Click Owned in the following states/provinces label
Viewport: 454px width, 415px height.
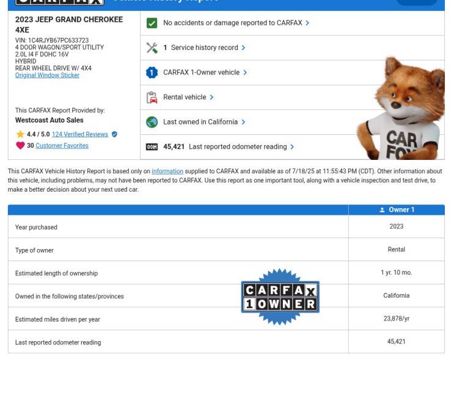70,297
